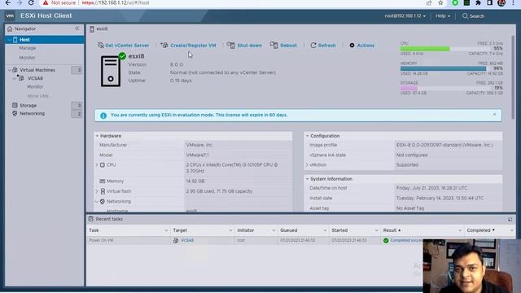The width and height of the screenshot is (521, 293).
Task: Click the Memory hardware icon
Action: pyautogui.click(x=103, y=181)
